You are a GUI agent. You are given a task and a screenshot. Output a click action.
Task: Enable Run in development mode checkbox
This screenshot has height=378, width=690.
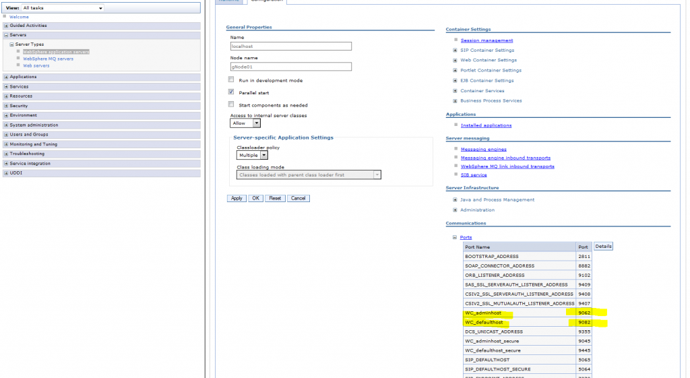(231, 80)
